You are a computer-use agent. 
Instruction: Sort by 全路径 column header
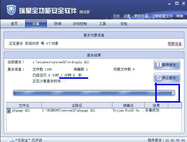pyautogui.click(x=77, y=105)
